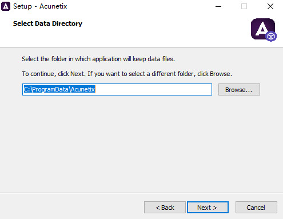Screen dimensions: 283x219
Task: Open the Acunetix title bar system icon
Action: [x=6, y=6]
